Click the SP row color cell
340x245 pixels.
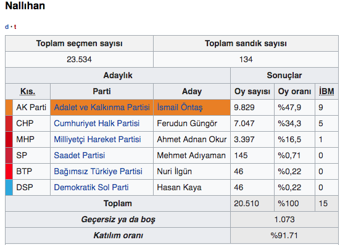pyautogui.click(x=9, y=155)
